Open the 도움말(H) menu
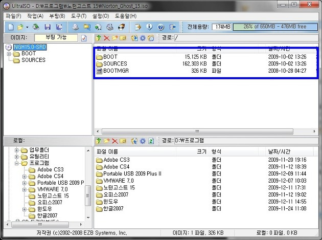The image size is (322, 240). [x=125, y=16]
